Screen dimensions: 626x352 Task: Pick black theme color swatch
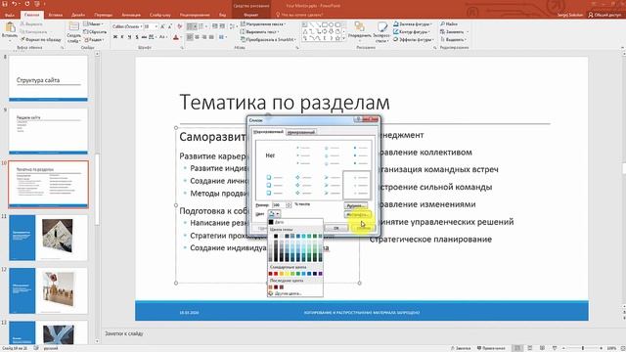click(276, 237)
